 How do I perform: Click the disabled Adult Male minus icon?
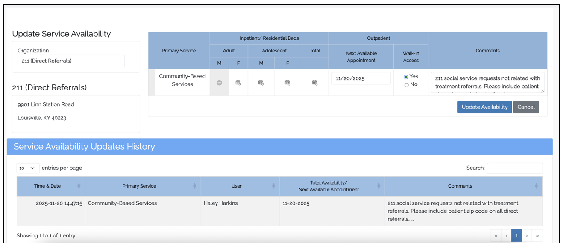point(219,83)
